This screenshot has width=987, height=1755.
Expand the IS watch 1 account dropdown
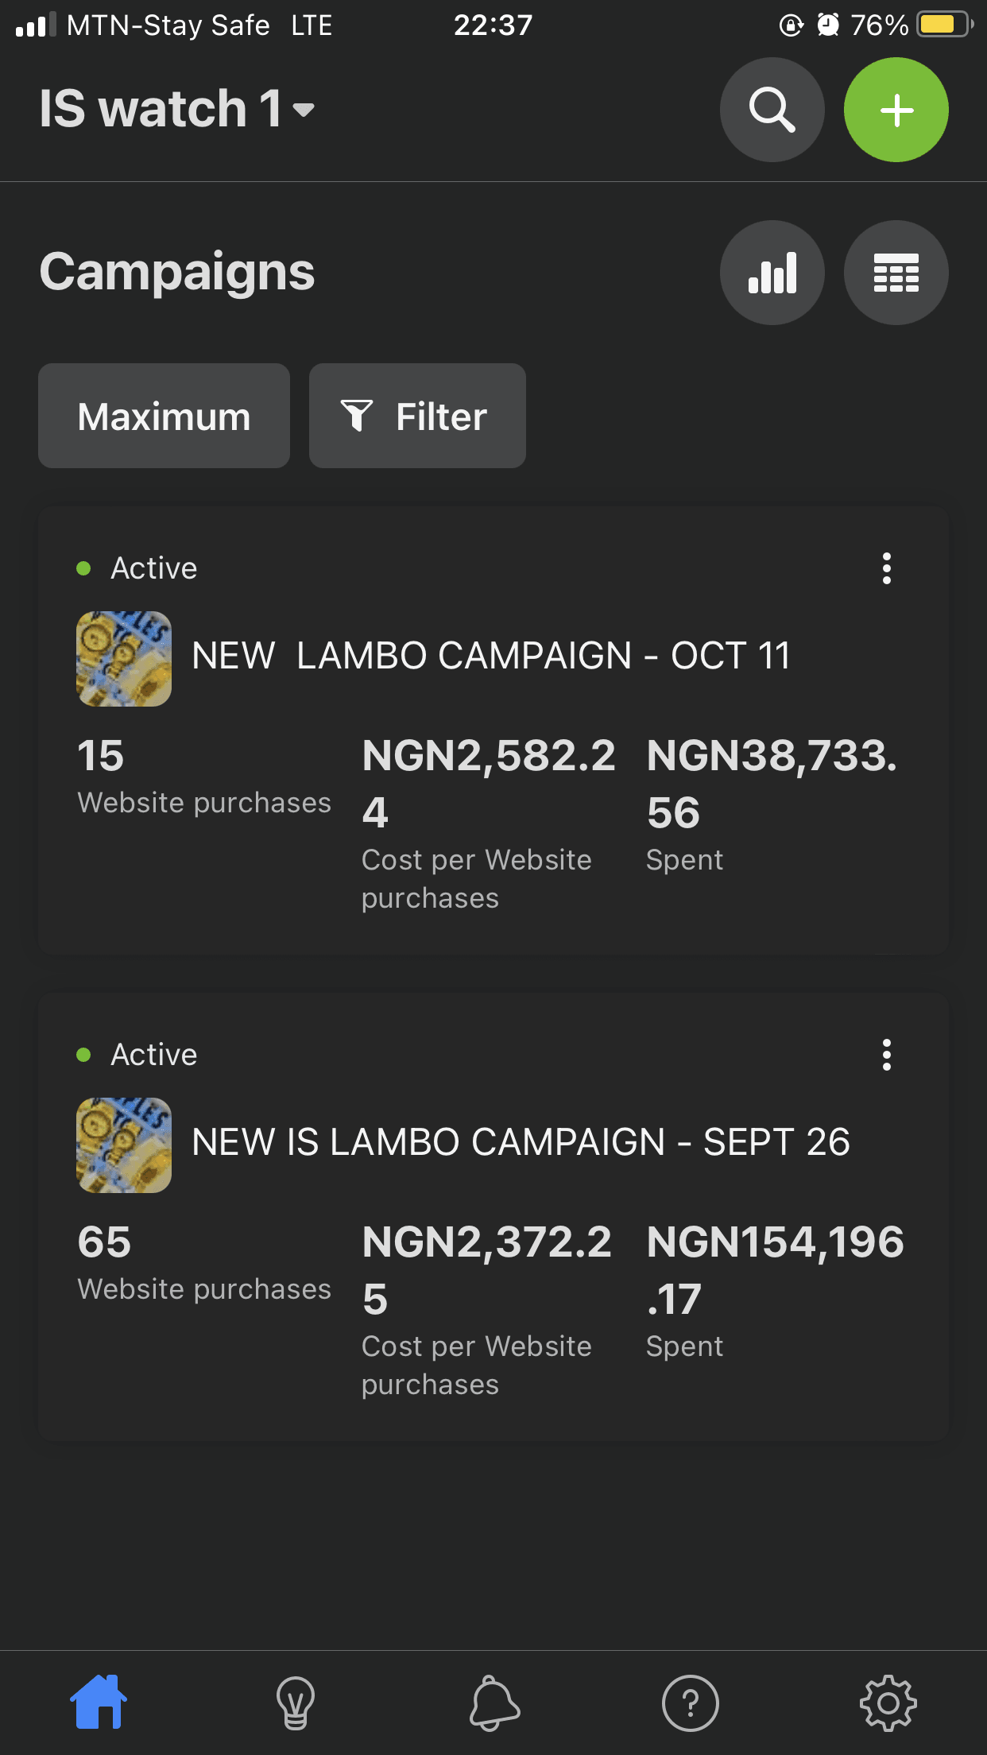tap(177, 108)
